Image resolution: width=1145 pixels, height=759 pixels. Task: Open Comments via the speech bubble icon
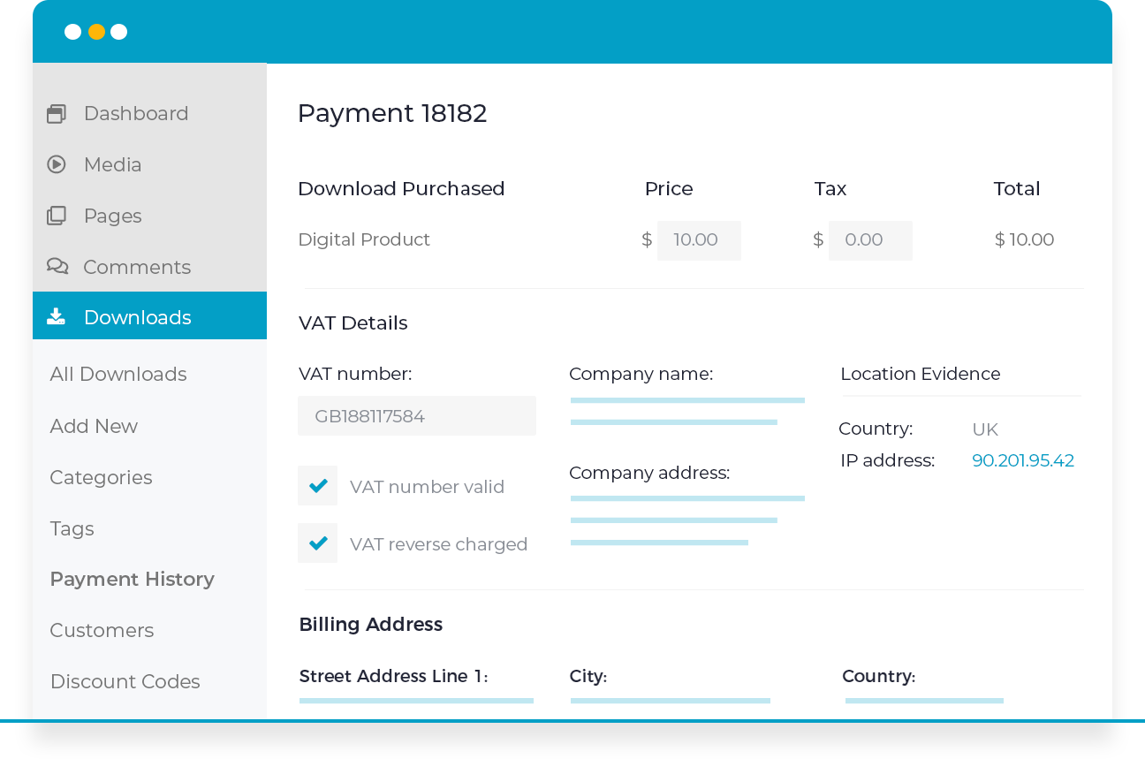pyautogui.click(x=57, y=267)
